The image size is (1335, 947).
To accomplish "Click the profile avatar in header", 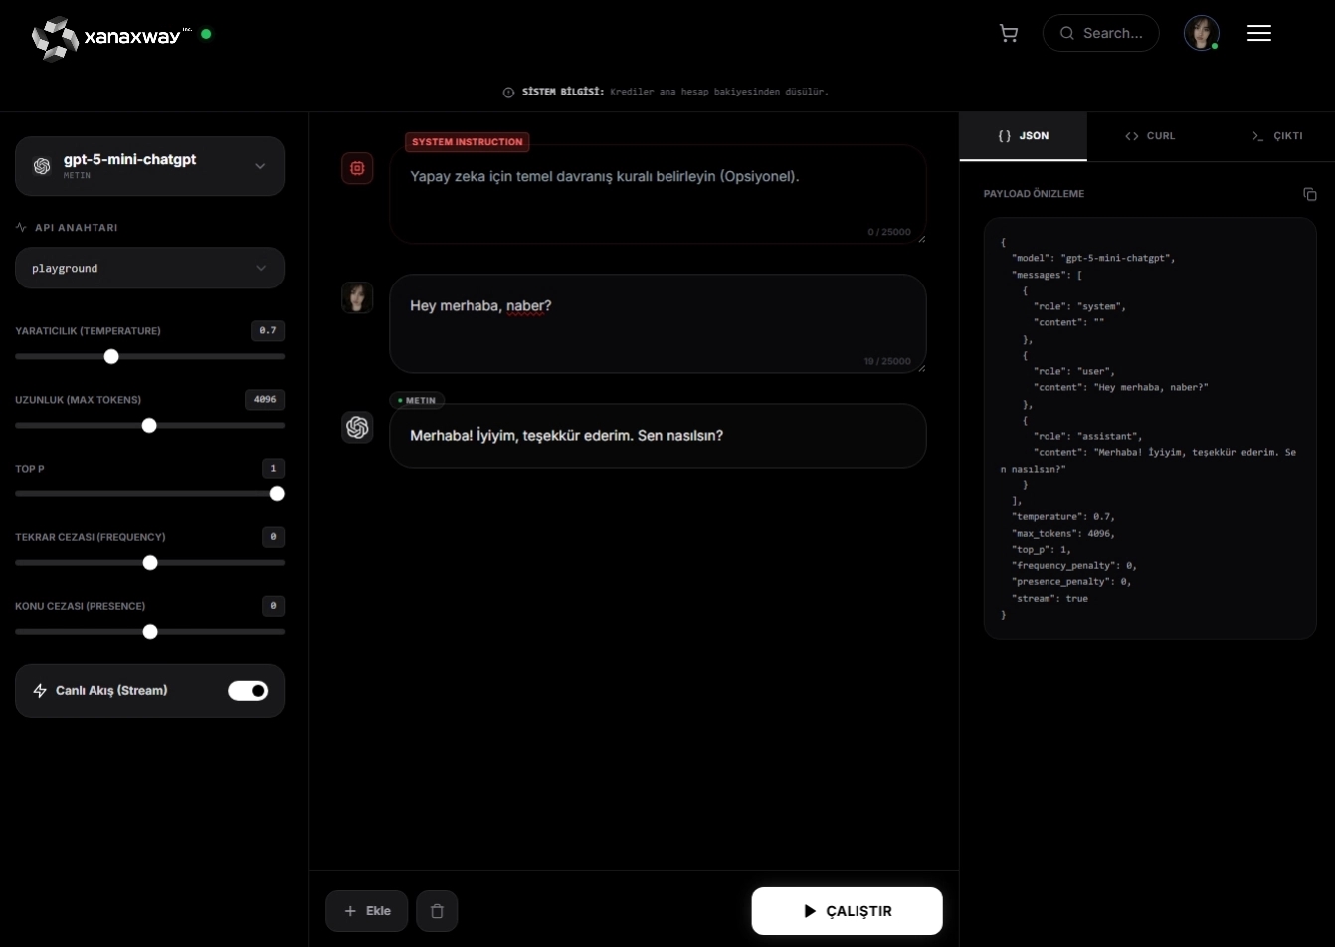I will pos(1201,33).
